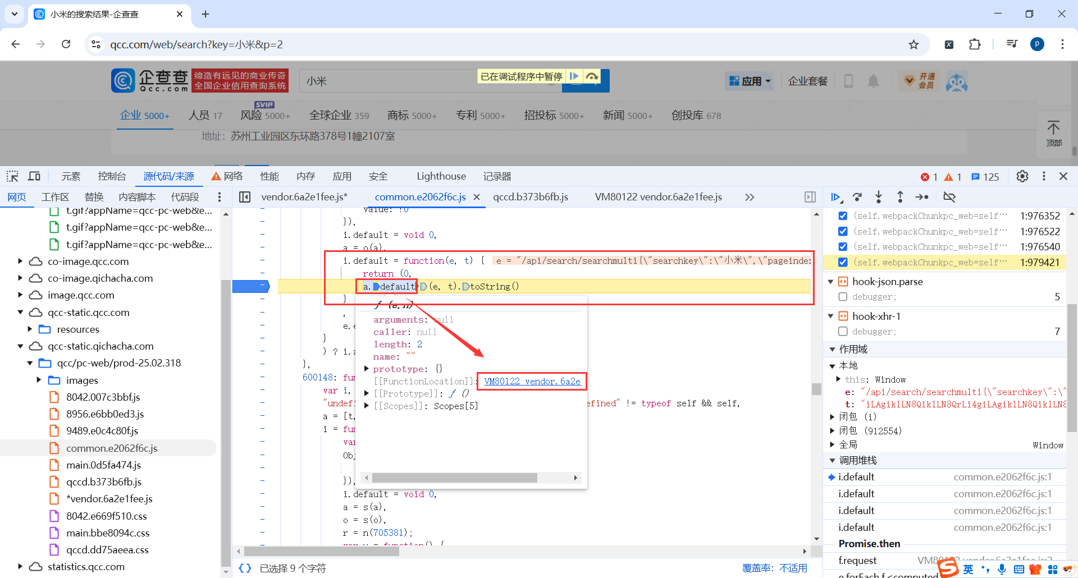The height and width of the screenshot is (578, 1078).
Task: Resume from the paused-in-debugger overlay
Action: click(x=574, y=76)
